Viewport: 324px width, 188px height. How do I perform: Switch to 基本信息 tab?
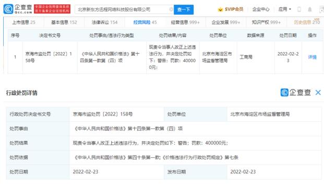64,22
